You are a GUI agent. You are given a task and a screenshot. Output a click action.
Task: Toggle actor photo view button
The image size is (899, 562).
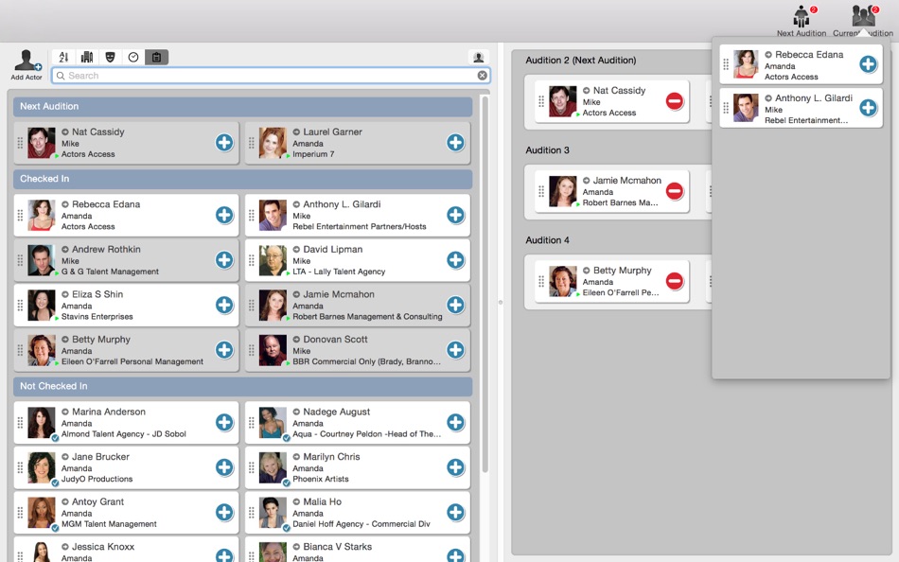click(x=478, y=57)
